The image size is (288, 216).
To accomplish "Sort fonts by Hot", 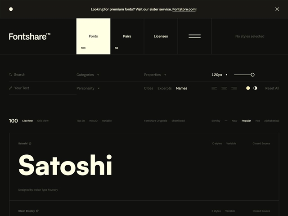I will point(257,121).
